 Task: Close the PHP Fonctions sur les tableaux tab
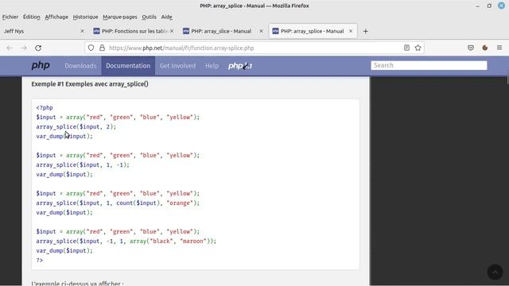(x=172, y=31)
